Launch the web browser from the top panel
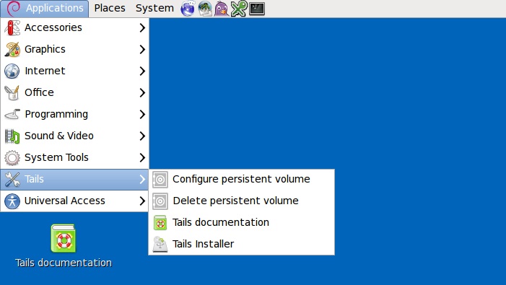This screenshot has height=285, width=506. 188,9
